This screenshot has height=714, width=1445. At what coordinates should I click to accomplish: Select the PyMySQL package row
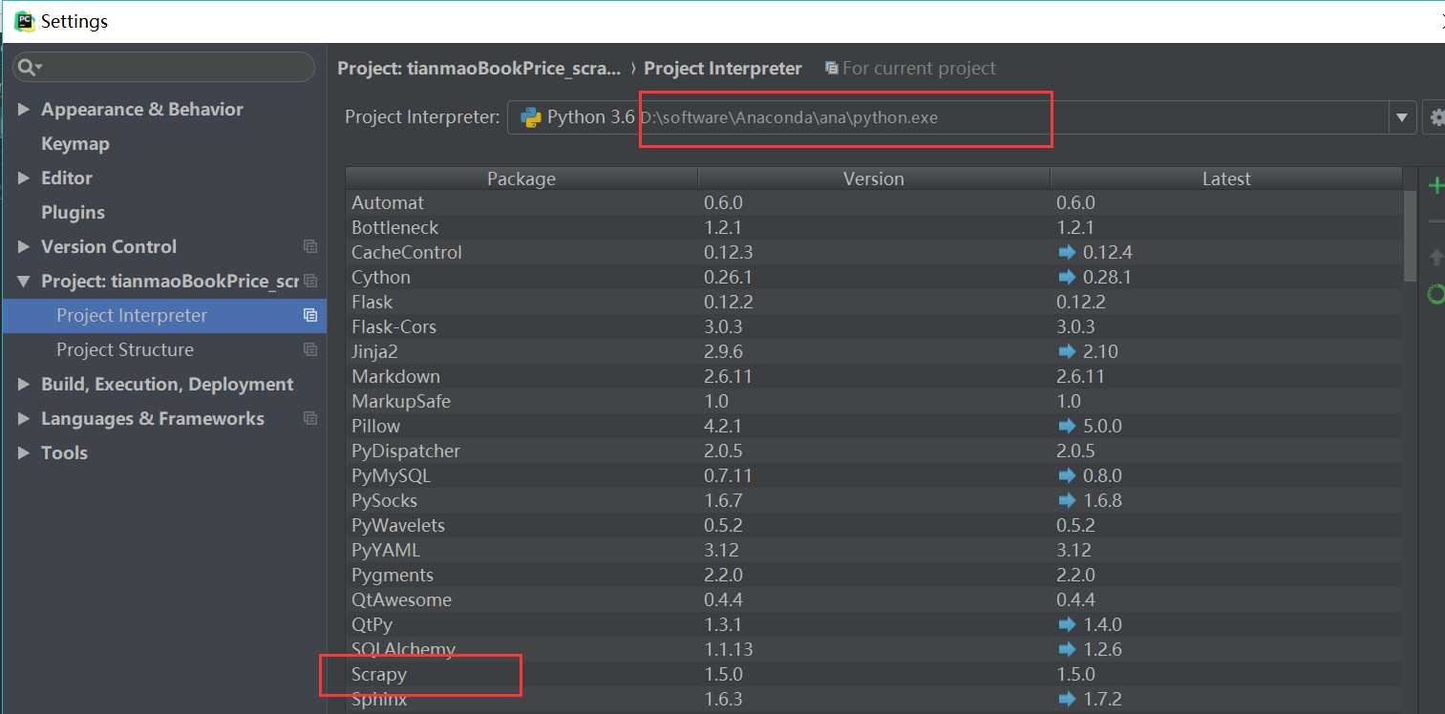click(874, 475)
